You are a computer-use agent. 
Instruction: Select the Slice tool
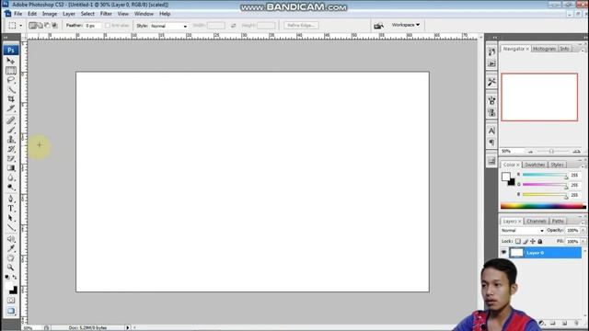(x=10, y=108)
